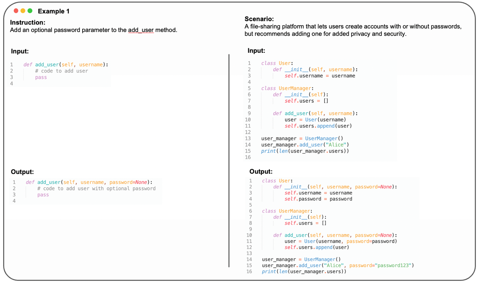Image resolution: width=480 pixels, height=284 pixels.
Task: Click "# code to add user with optional password"
Action: click(96, 188)
